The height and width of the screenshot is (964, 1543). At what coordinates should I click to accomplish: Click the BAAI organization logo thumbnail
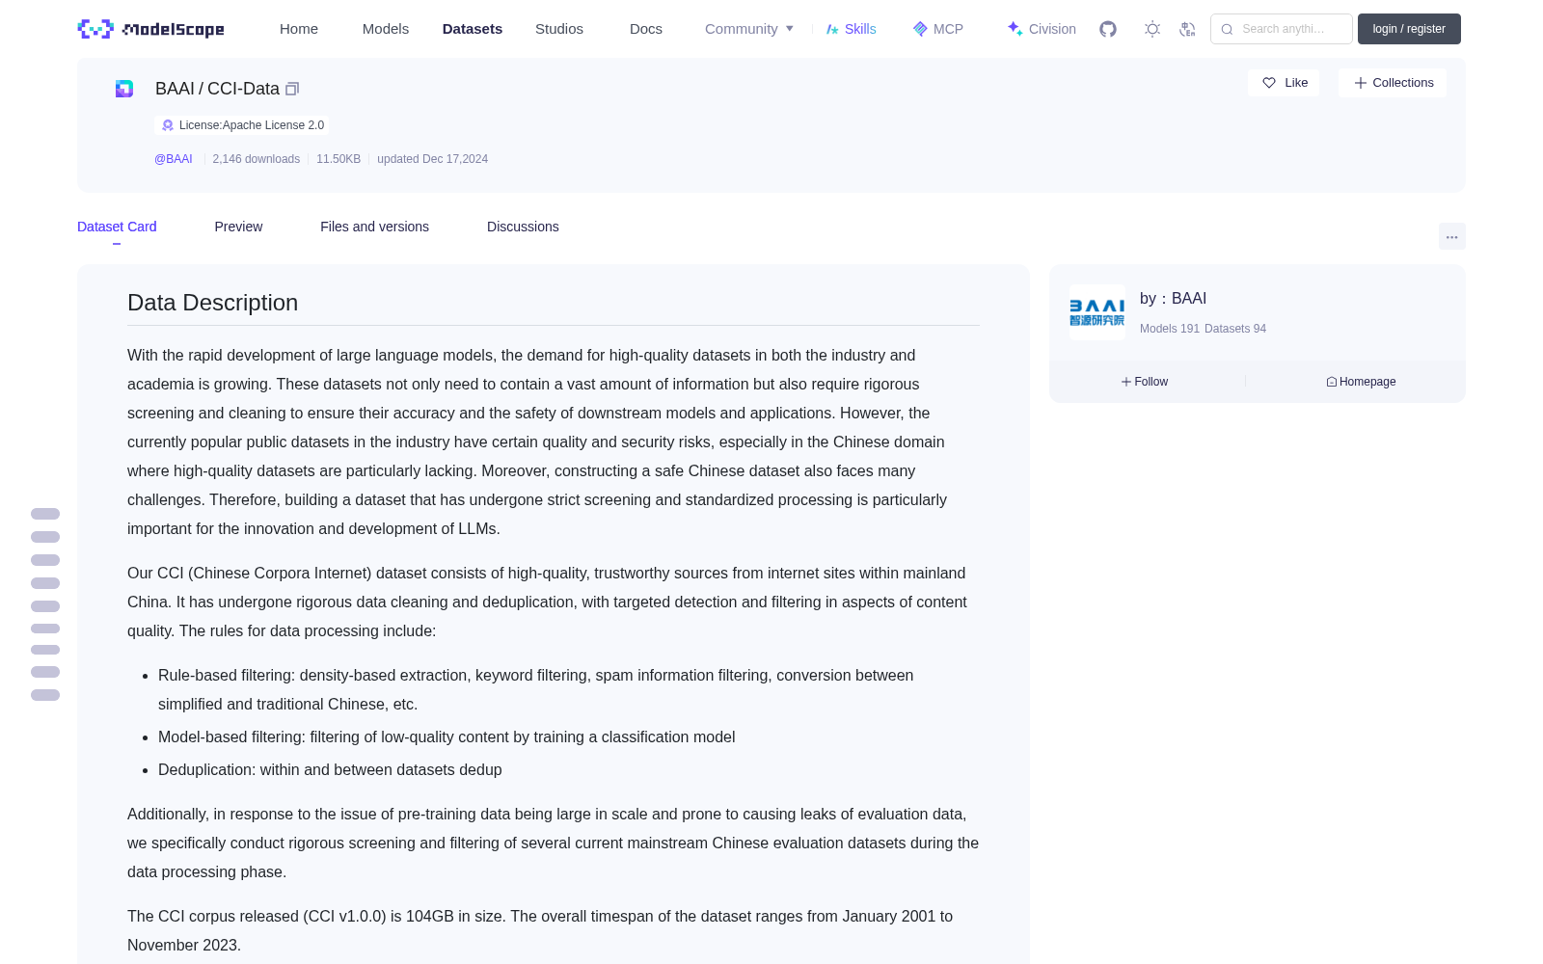[x=1096, y=312]
